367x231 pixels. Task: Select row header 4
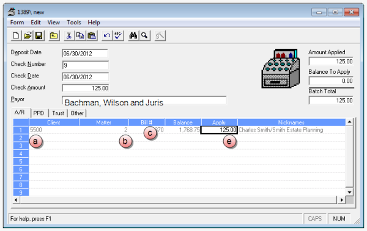21,154
